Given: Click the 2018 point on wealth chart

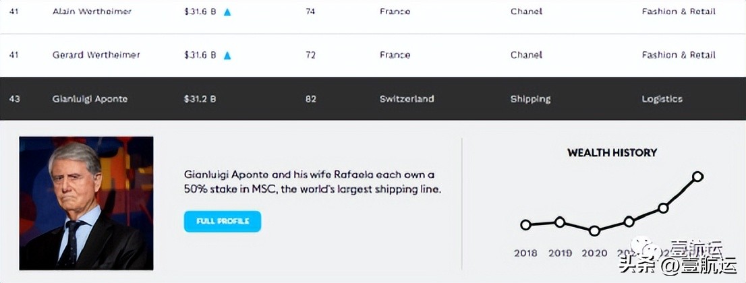Looking at the screenshot, I should click(x=525, y=225).
